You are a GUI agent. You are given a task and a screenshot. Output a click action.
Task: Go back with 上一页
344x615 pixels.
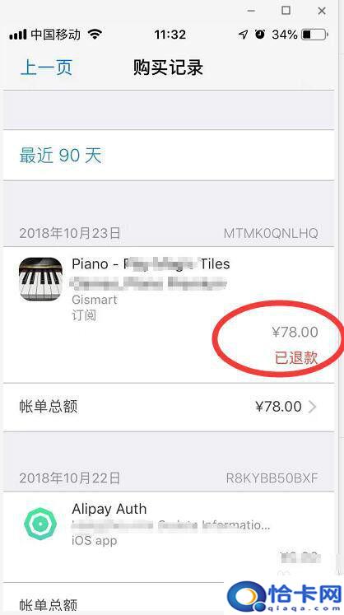coord(46,68)
